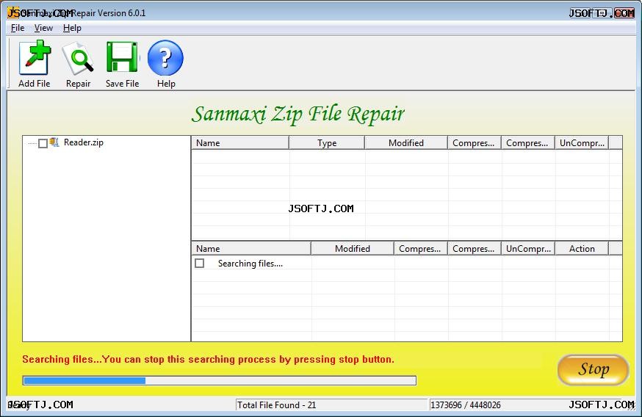Sort upper list by Modified column
The height and width of the screenshot is (417, 642).
point(406,143)
